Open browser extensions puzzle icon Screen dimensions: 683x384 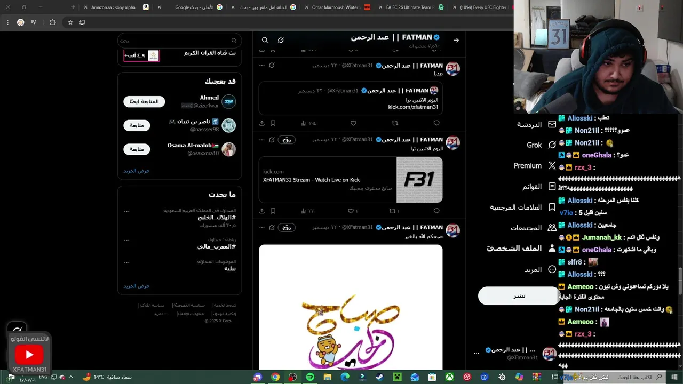(x=52, y=22)
